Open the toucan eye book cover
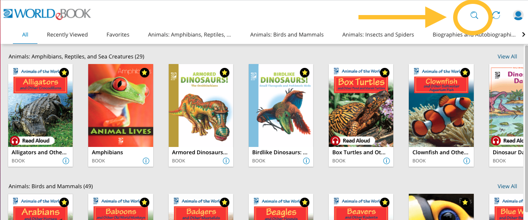Screen dimensions: 528x220 tap(441, 207)
